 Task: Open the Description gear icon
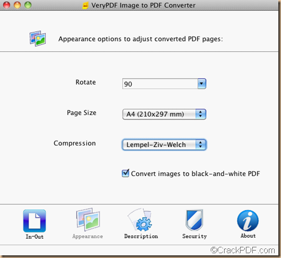pyautogui.click(x=140, y=220)
